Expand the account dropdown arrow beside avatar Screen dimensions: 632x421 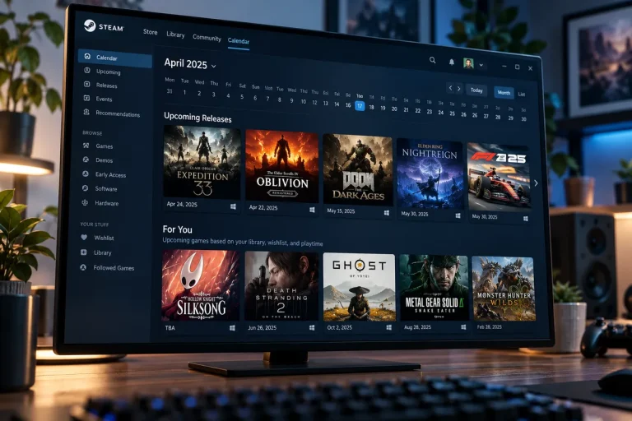pos(481,65)
